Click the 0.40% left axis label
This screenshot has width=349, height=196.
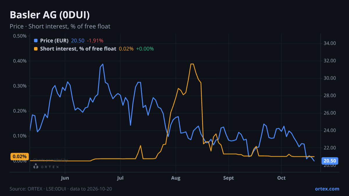[x=20, y=61]
